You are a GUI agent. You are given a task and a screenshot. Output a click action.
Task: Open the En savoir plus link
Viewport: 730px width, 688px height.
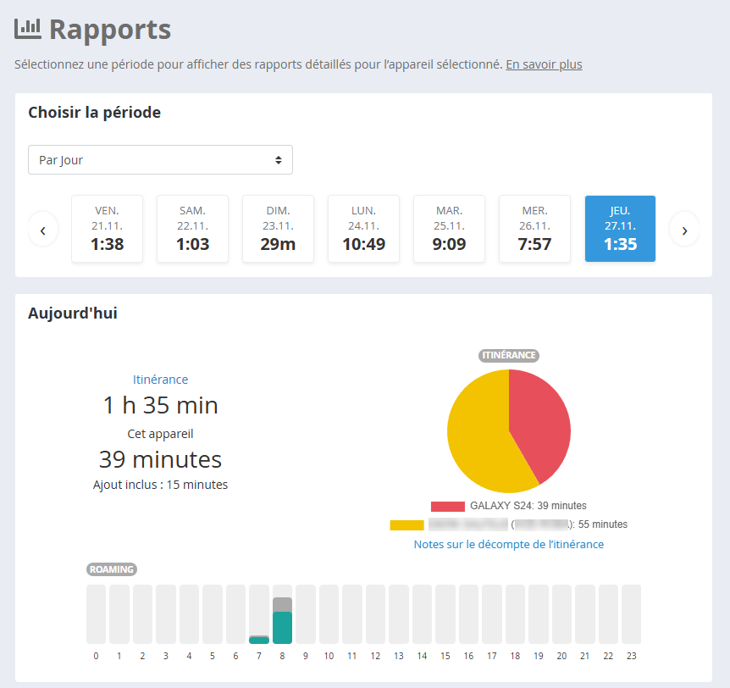544,64
